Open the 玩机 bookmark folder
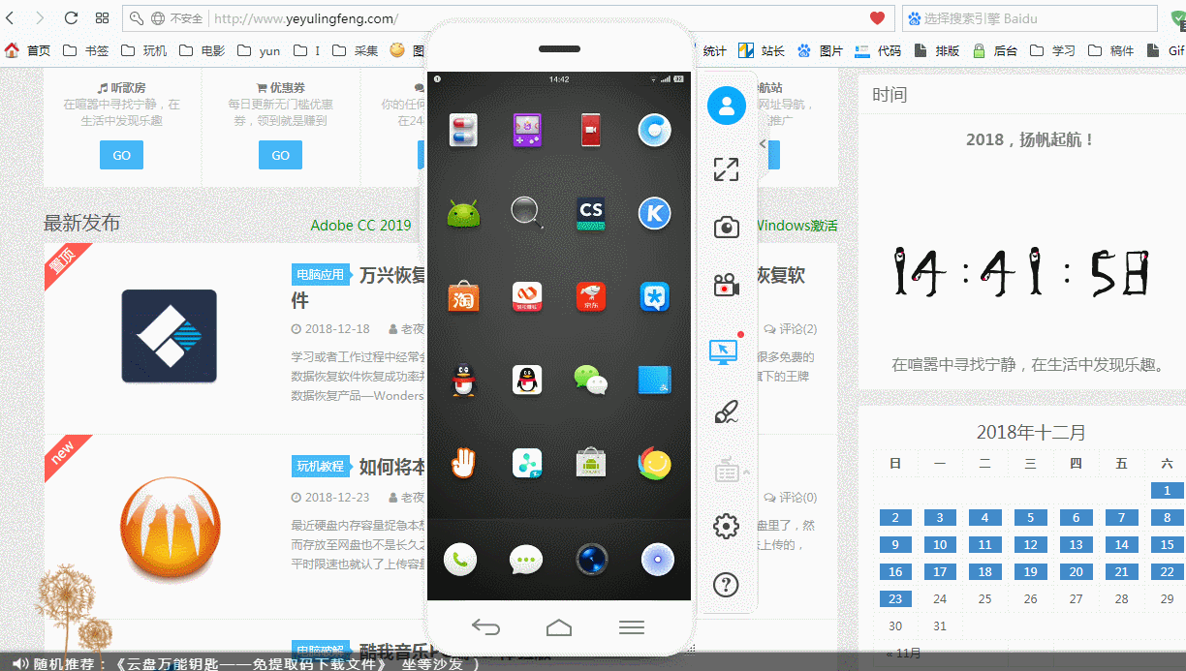Screen dimensions: 1186x671 (x=143, y=51)
